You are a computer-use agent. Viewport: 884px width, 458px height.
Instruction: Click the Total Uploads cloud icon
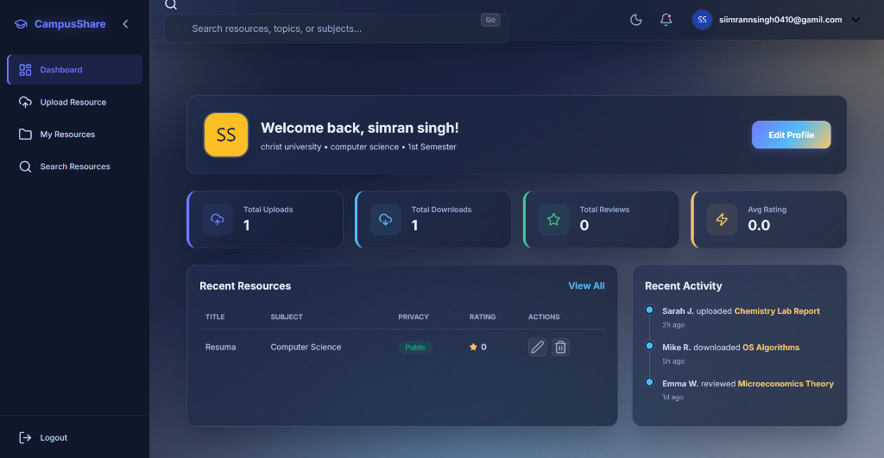coord(218,219)
